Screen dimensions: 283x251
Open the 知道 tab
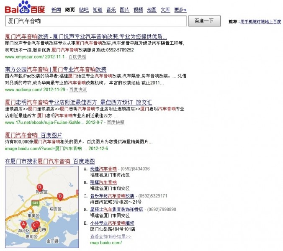[98, 10]
